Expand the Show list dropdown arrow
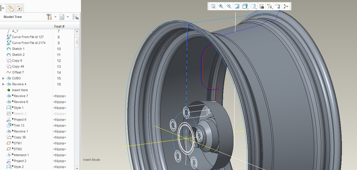Screen dimensions: 357x170 coord(68,17)
